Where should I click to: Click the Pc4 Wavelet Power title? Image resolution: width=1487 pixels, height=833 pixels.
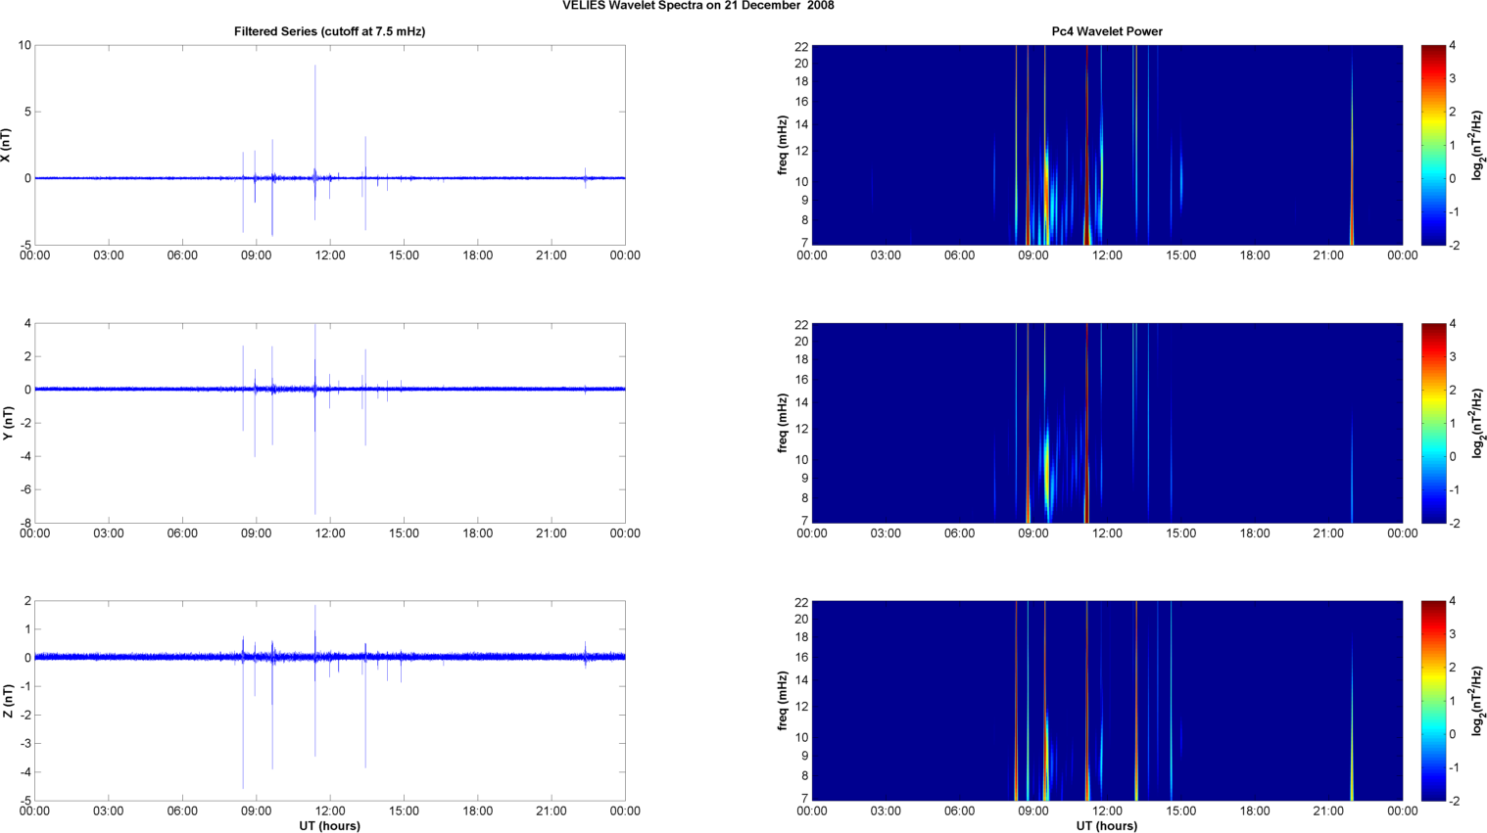click(x=1107, y=31)
